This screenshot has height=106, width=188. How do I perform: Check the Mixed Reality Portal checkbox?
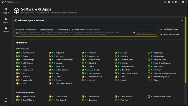pyautogui.click(x=149, y=77)
